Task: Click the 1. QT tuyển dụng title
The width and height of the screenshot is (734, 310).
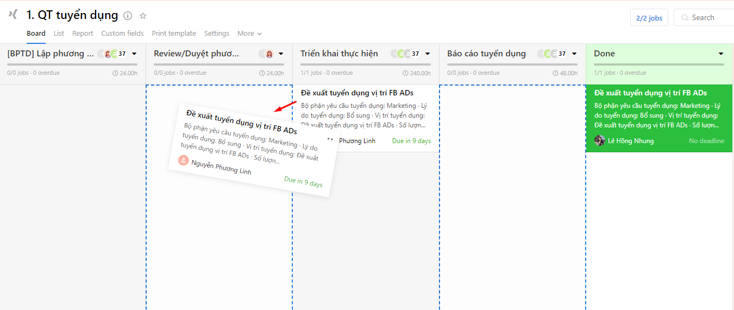Action: pyautogui.click(x=72, y=15)
